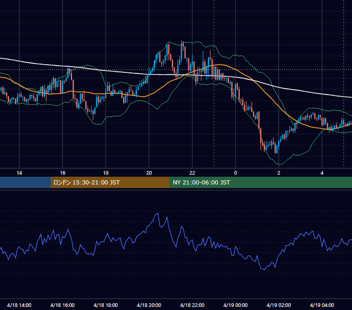The image size is (352, 310).
Task: Click the 22 hour axis label
Action: point(192,173)
